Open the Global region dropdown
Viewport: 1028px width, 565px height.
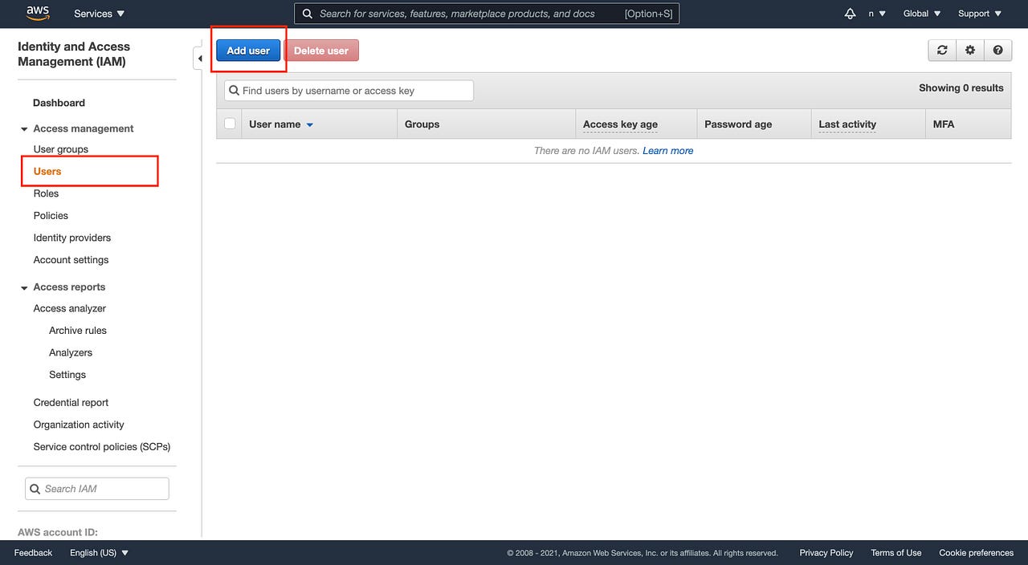tap(922, 14)
